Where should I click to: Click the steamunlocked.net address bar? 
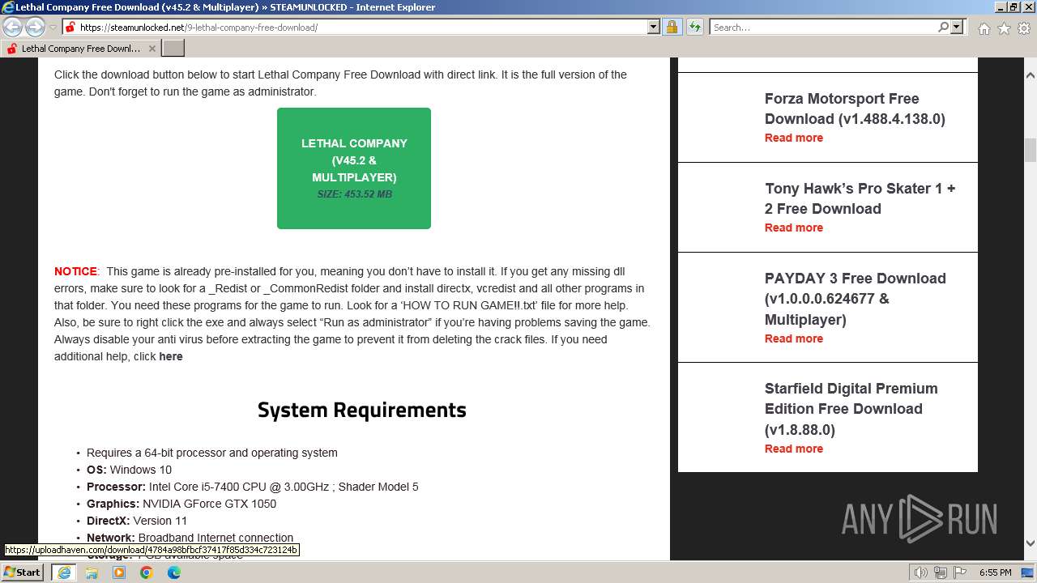pos(355,27)
